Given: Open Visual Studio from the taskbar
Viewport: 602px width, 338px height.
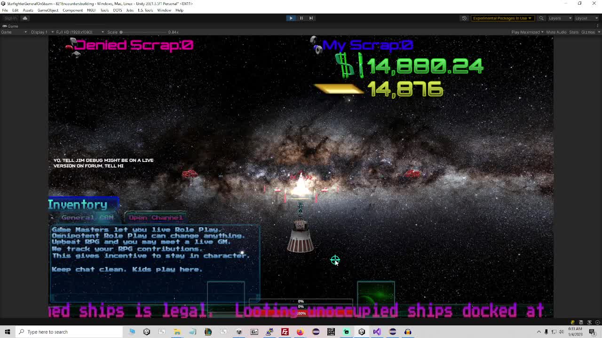Looking at the screenshot, I should click(x=377, y=332).
